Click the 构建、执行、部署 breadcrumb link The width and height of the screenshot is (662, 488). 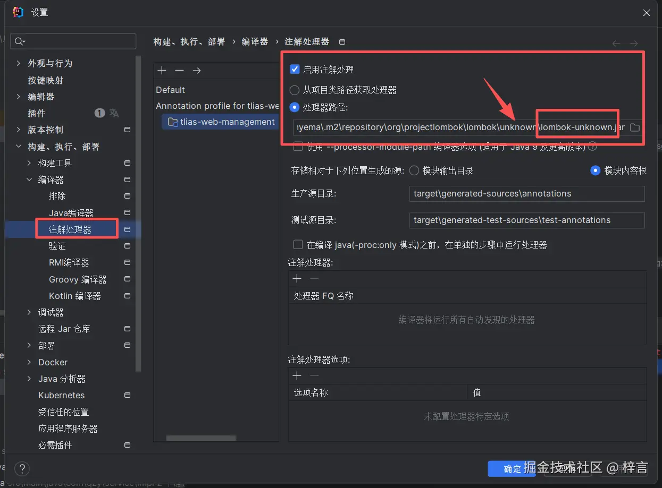pos(189,41)
